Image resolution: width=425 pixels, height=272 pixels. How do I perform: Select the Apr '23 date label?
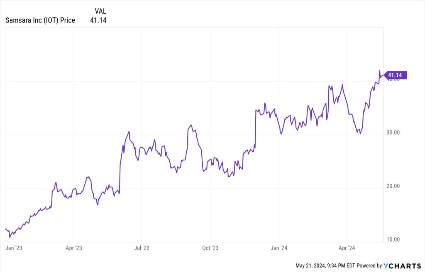[73, 248]
